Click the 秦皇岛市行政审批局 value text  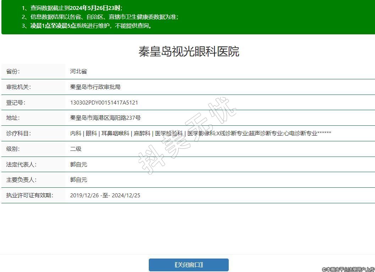point(95,87)
